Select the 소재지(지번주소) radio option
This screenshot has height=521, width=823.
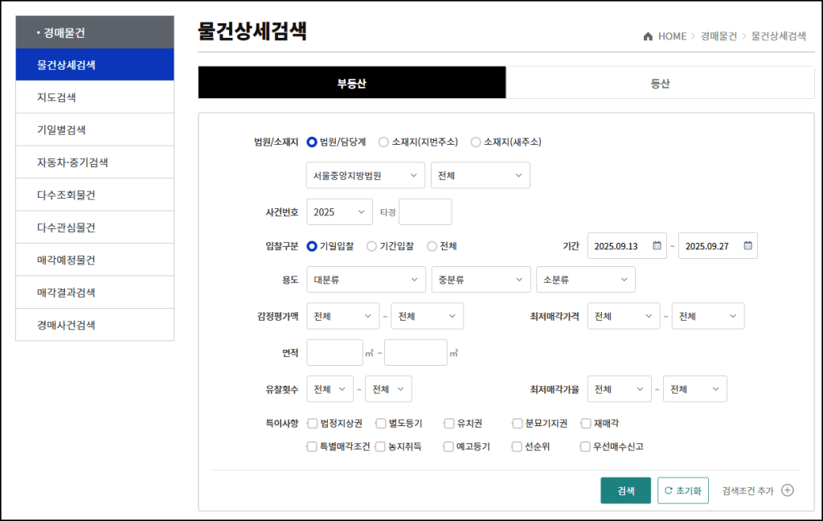(383, 142)
